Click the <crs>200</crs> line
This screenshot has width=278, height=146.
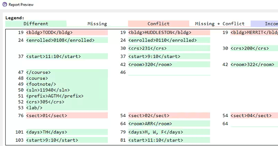254,48
